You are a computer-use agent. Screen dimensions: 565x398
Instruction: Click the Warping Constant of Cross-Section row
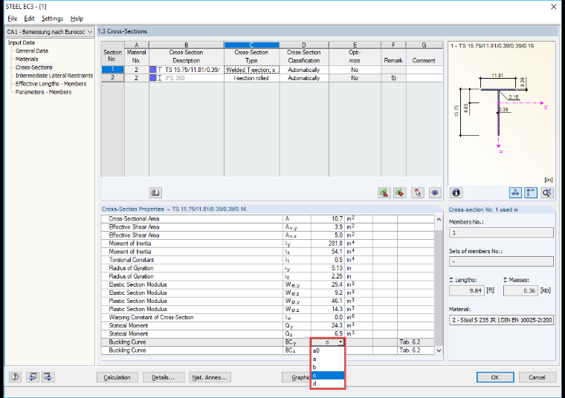click(x=268, y=317)
